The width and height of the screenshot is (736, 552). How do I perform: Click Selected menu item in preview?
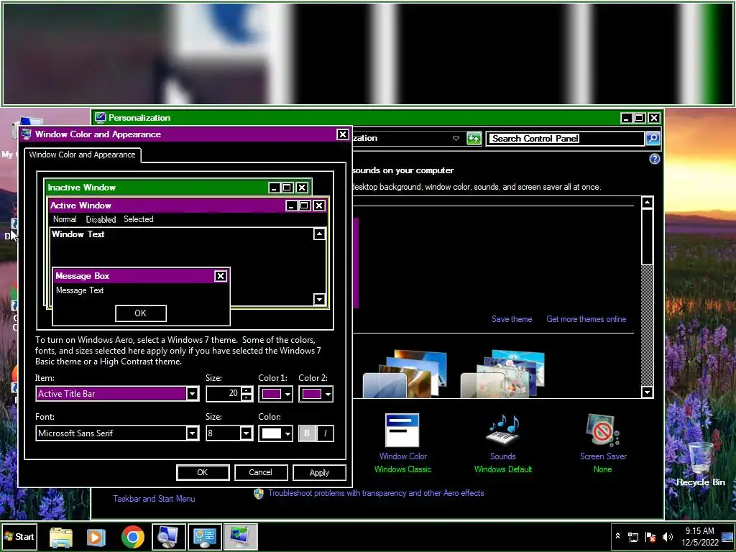click(139, 219)
